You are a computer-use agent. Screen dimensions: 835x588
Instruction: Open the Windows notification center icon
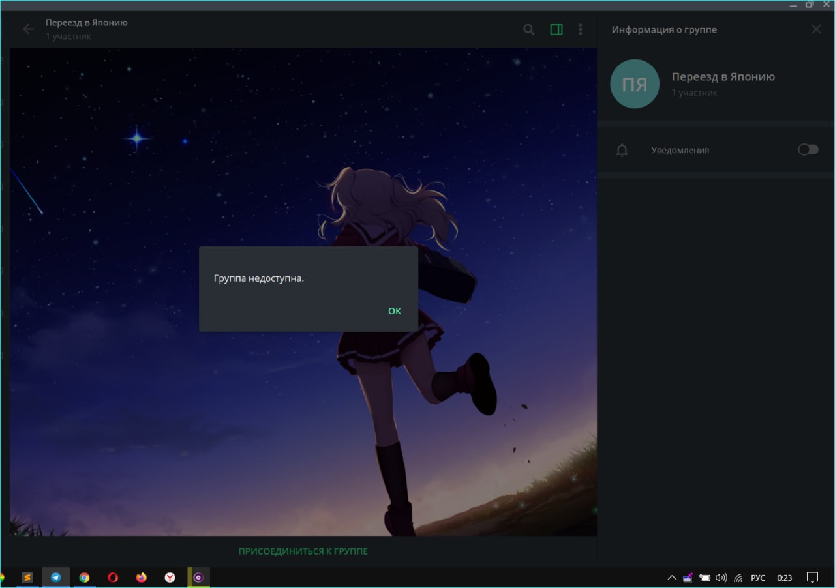point(813,578)
